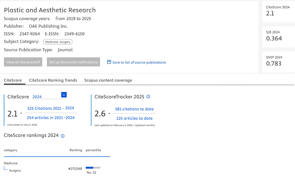Click the CiteScore 2024 metric card
The width and height of the screenshot is (295, 176).
point(279,12)
